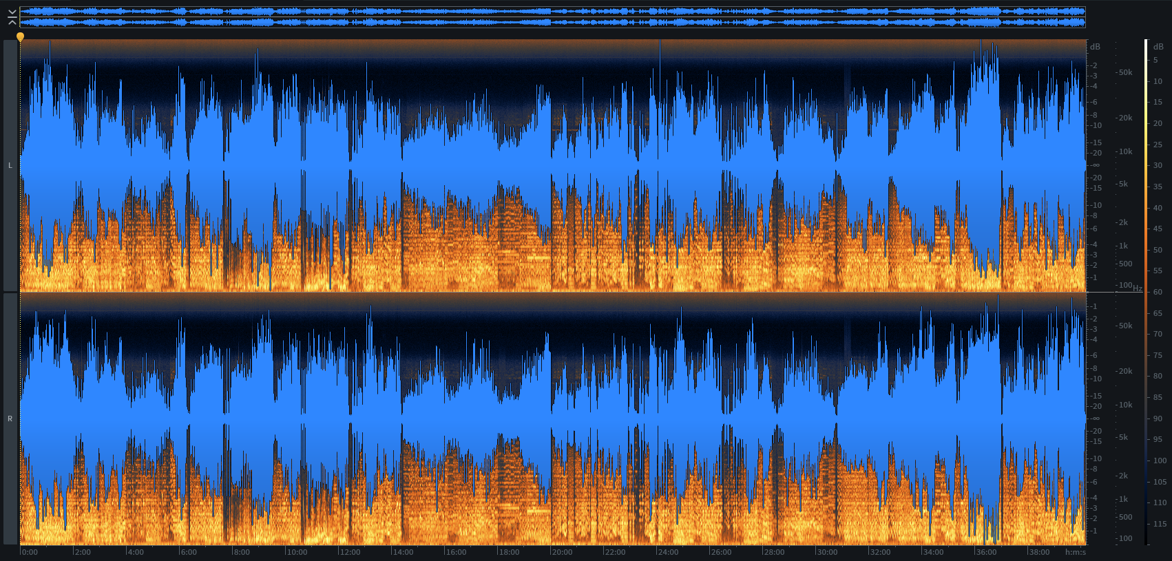The width and height of the screenshot is (1172, 561).
Task: Click the dB label atop amplitude ruler
Action: (x=1095, y=47)
